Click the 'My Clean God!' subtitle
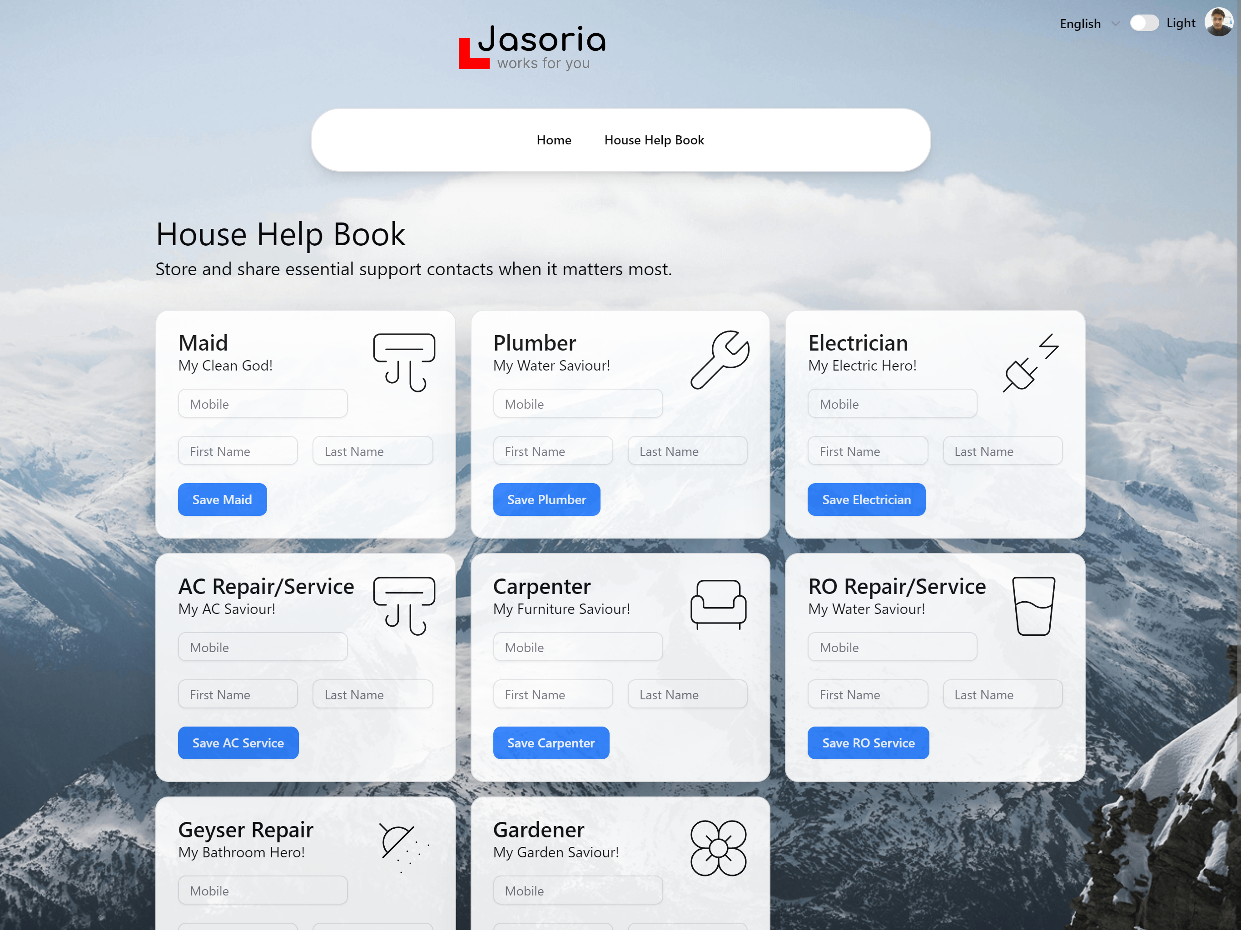 (226, 365)
